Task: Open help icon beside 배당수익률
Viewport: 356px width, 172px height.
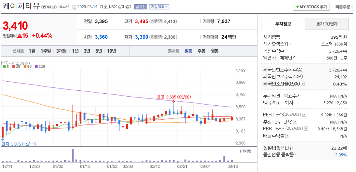Action: click(x=287, y=136)
